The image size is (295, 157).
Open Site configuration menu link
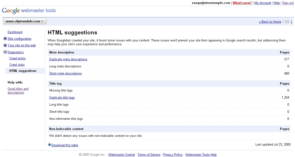pyautogui.click(x=20, y=39)
